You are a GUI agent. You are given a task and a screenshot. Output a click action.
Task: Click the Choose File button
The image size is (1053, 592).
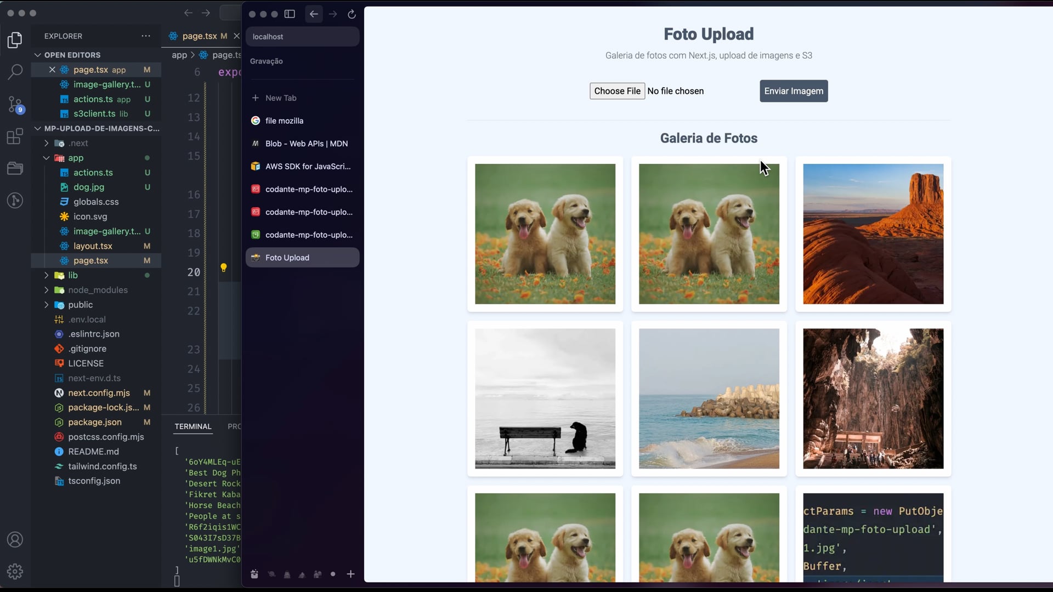[x=616, y=91]
